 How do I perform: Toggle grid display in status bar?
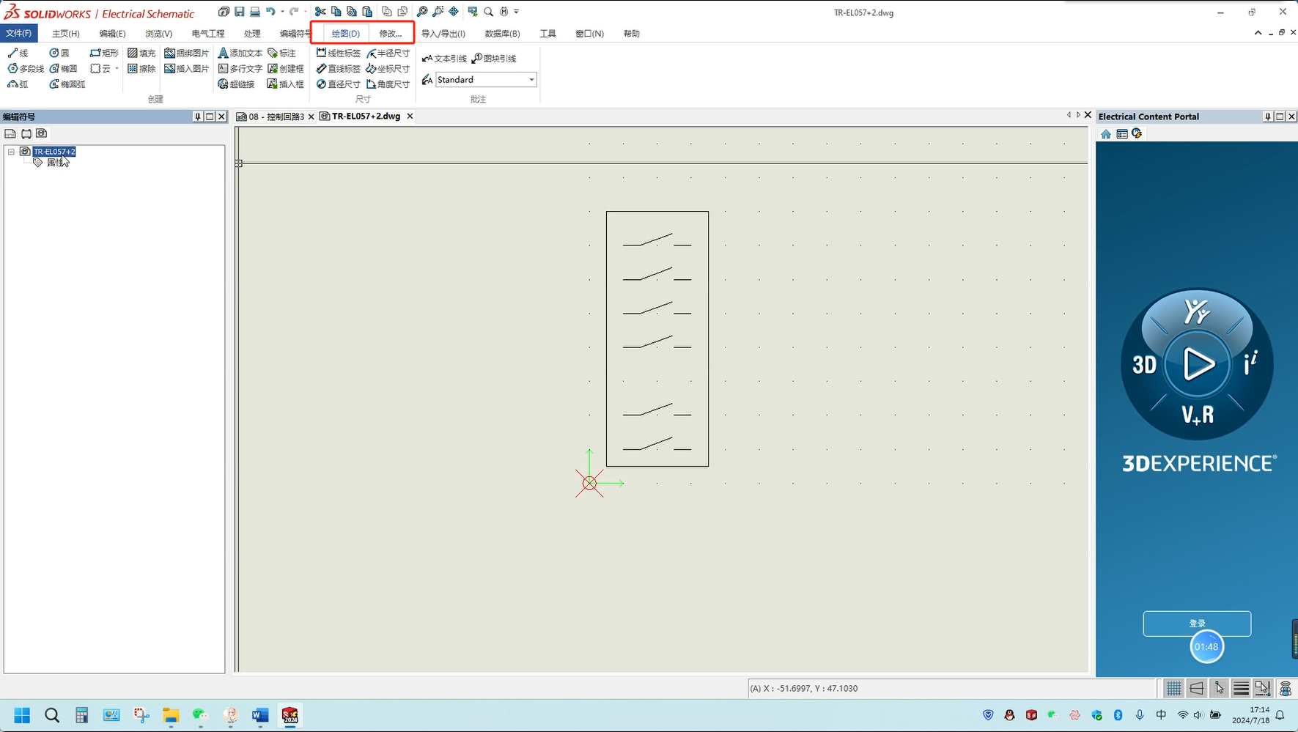coord(1173,688)
